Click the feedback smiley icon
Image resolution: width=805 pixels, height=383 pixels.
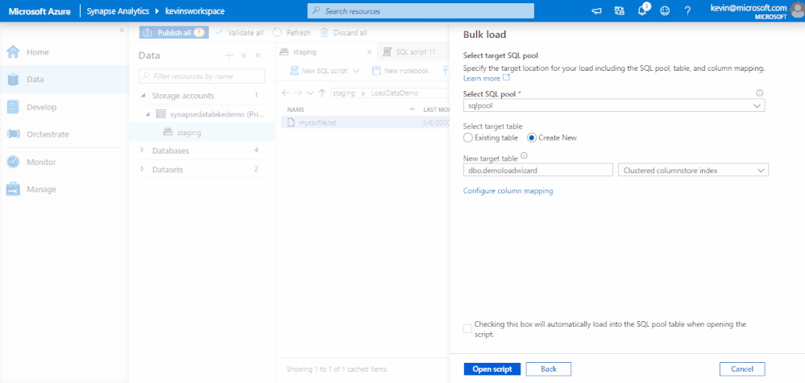[x=665, y=10]
